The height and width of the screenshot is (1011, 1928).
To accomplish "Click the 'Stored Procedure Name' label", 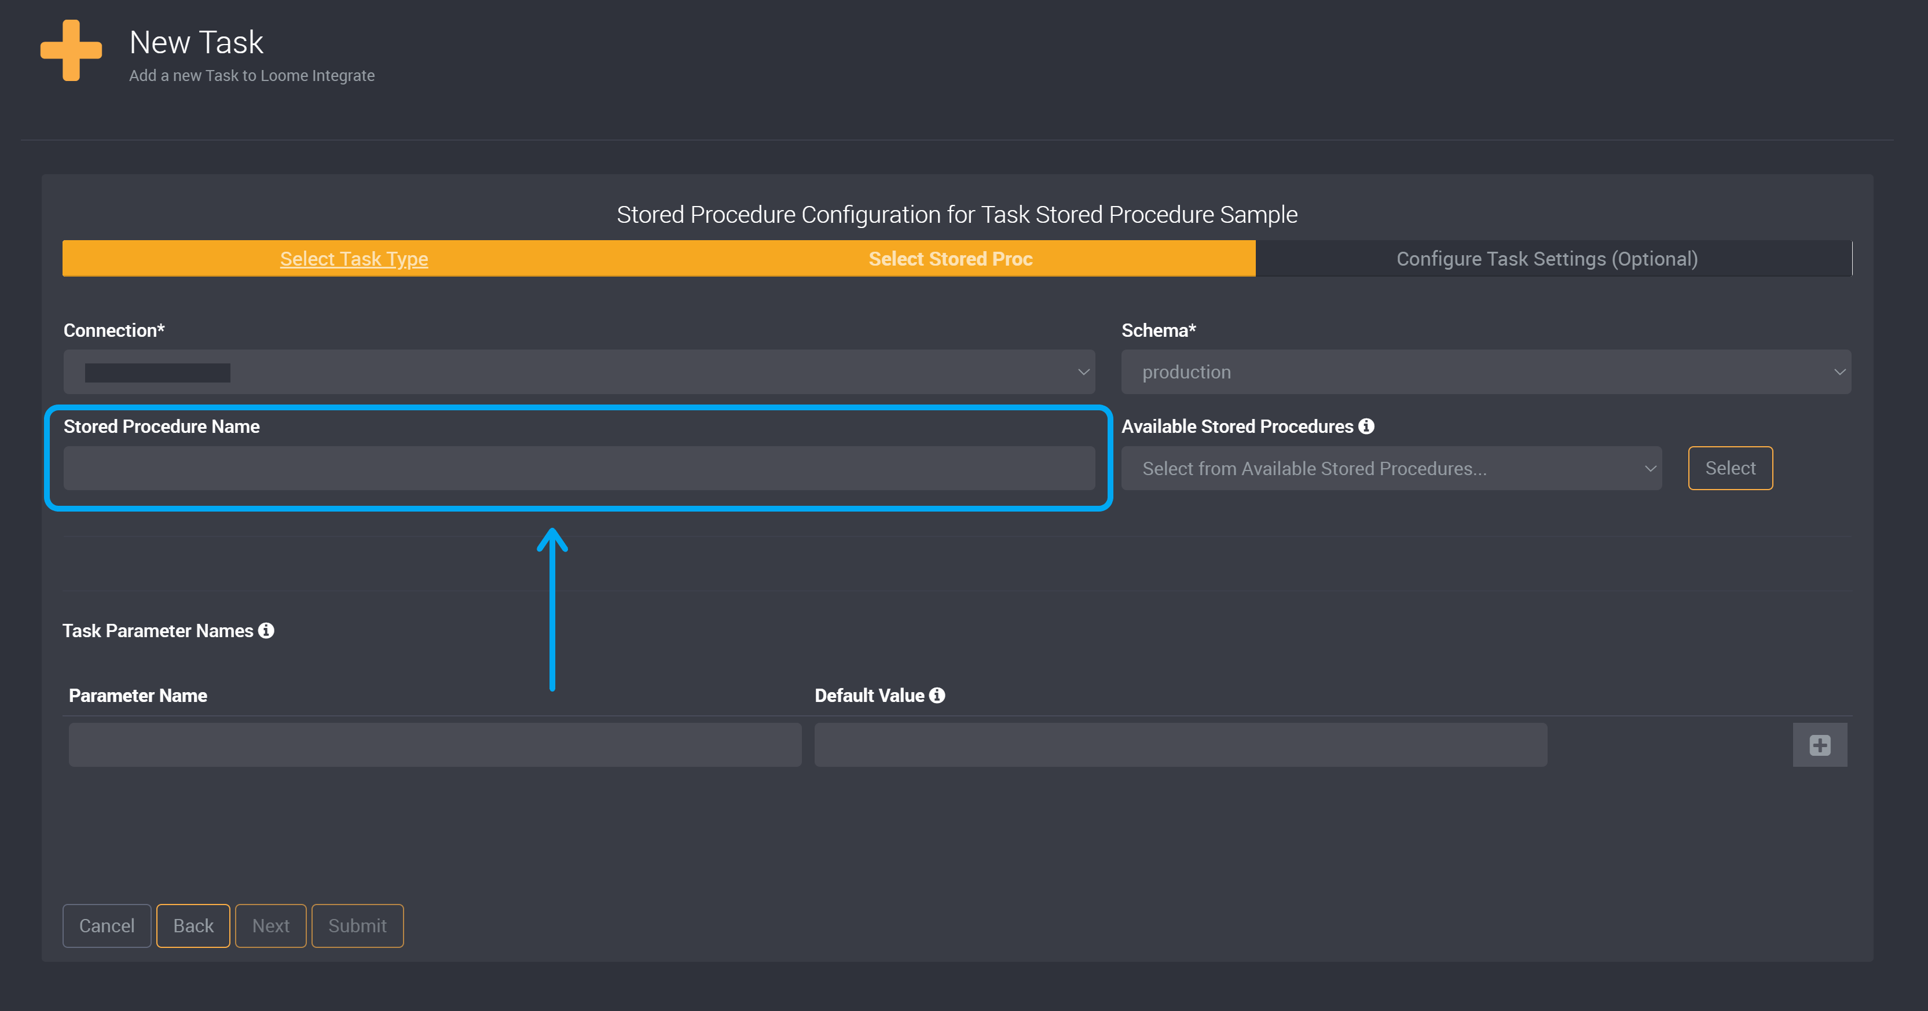I will pos(162,426).
